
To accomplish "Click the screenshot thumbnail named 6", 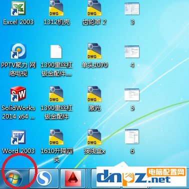I will coord(132,136).
